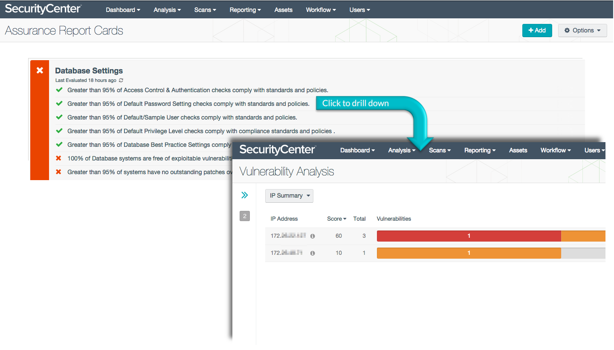Go to Assets in back window navigation

pos(284,10)
